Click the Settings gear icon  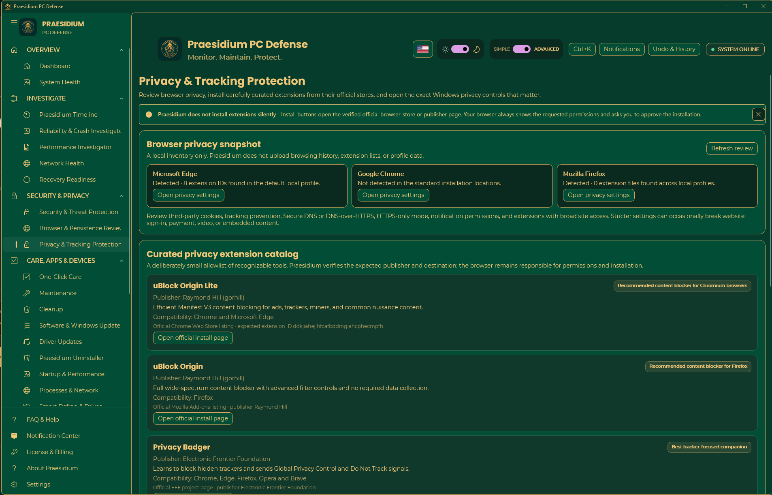[x=14, y=484]
